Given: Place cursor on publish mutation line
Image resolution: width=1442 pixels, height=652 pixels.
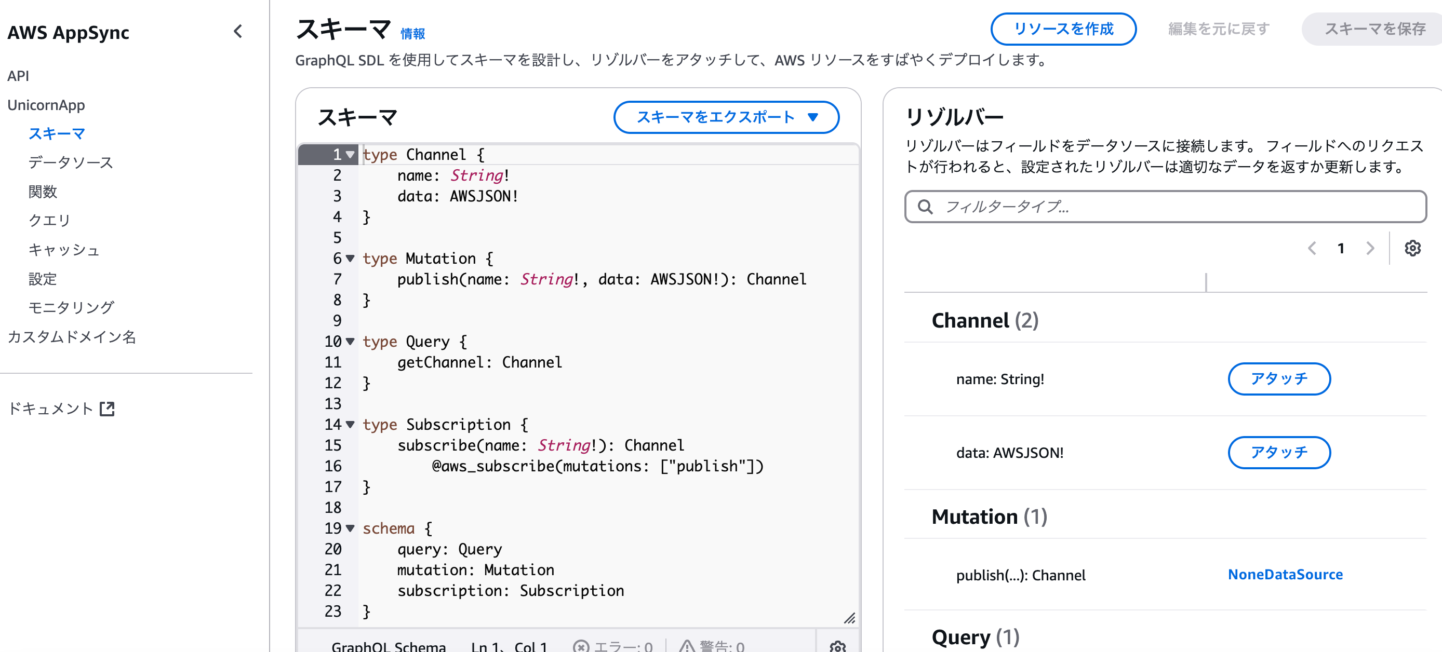Looking at the screenshot, I should pyautogui.click(x=602, y=279).
